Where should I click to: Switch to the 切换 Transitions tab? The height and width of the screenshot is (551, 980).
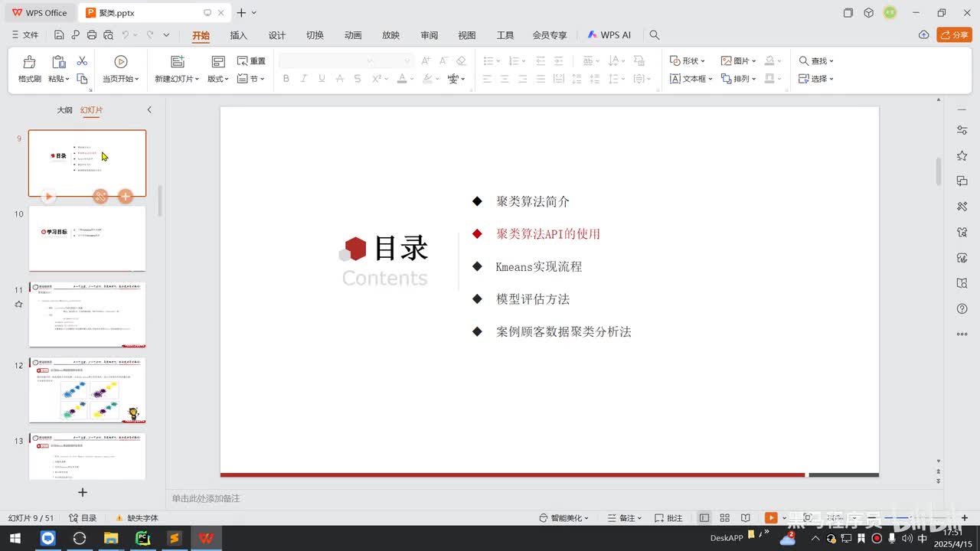[315, 35]
